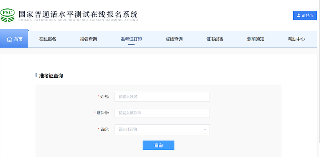View the 测前须知 tab
Screen dimensions: 320x157
pyautogui.click(x=256, y=39)
